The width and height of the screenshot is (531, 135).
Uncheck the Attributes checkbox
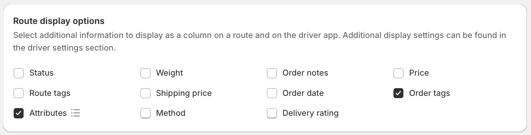tap(19, 113)
